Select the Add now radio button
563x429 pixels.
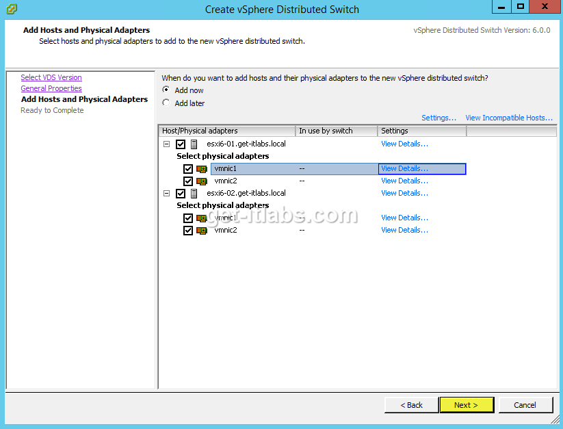pyautogui.click(x=166, y=90)
